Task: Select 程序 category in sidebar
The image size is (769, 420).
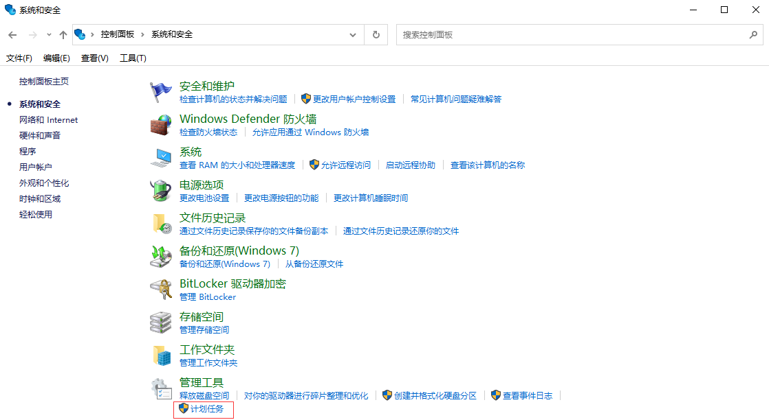Action: pos(28,151)
